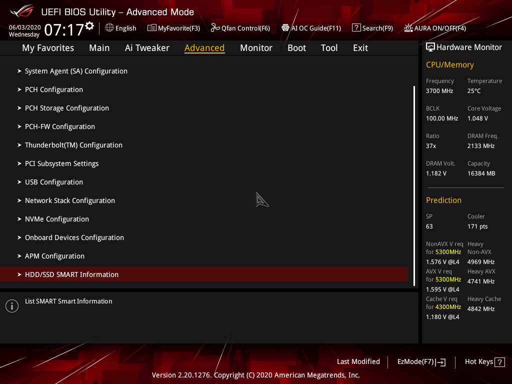Expand PCH Configuration submenu
Image resolution: width=512 pixels, height=384 pixels.
(54, 89)
